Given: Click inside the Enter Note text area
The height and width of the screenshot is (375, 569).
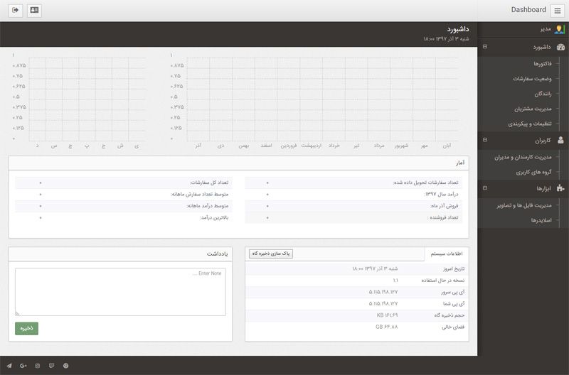Looking at the screenshot, I should (120, 292).
